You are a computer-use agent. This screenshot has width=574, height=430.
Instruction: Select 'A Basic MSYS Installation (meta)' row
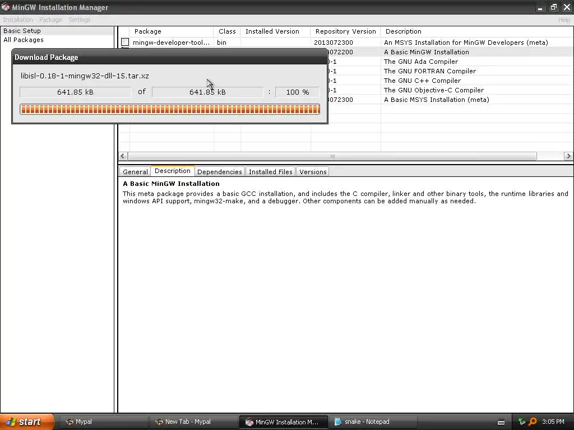tap(450, 100)
